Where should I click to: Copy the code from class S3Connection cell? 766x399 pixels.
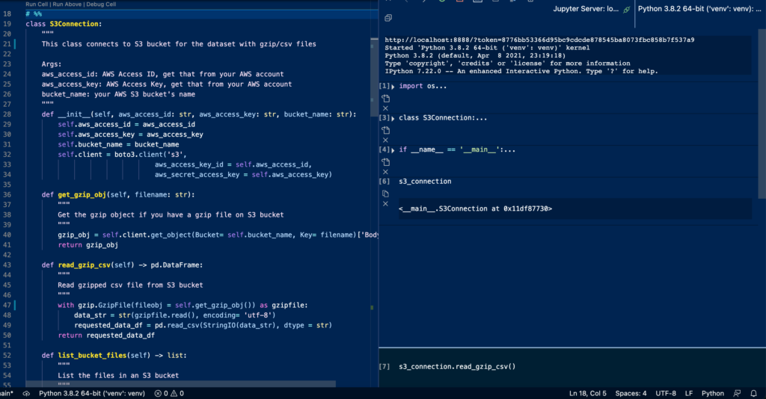coord(386,130)
